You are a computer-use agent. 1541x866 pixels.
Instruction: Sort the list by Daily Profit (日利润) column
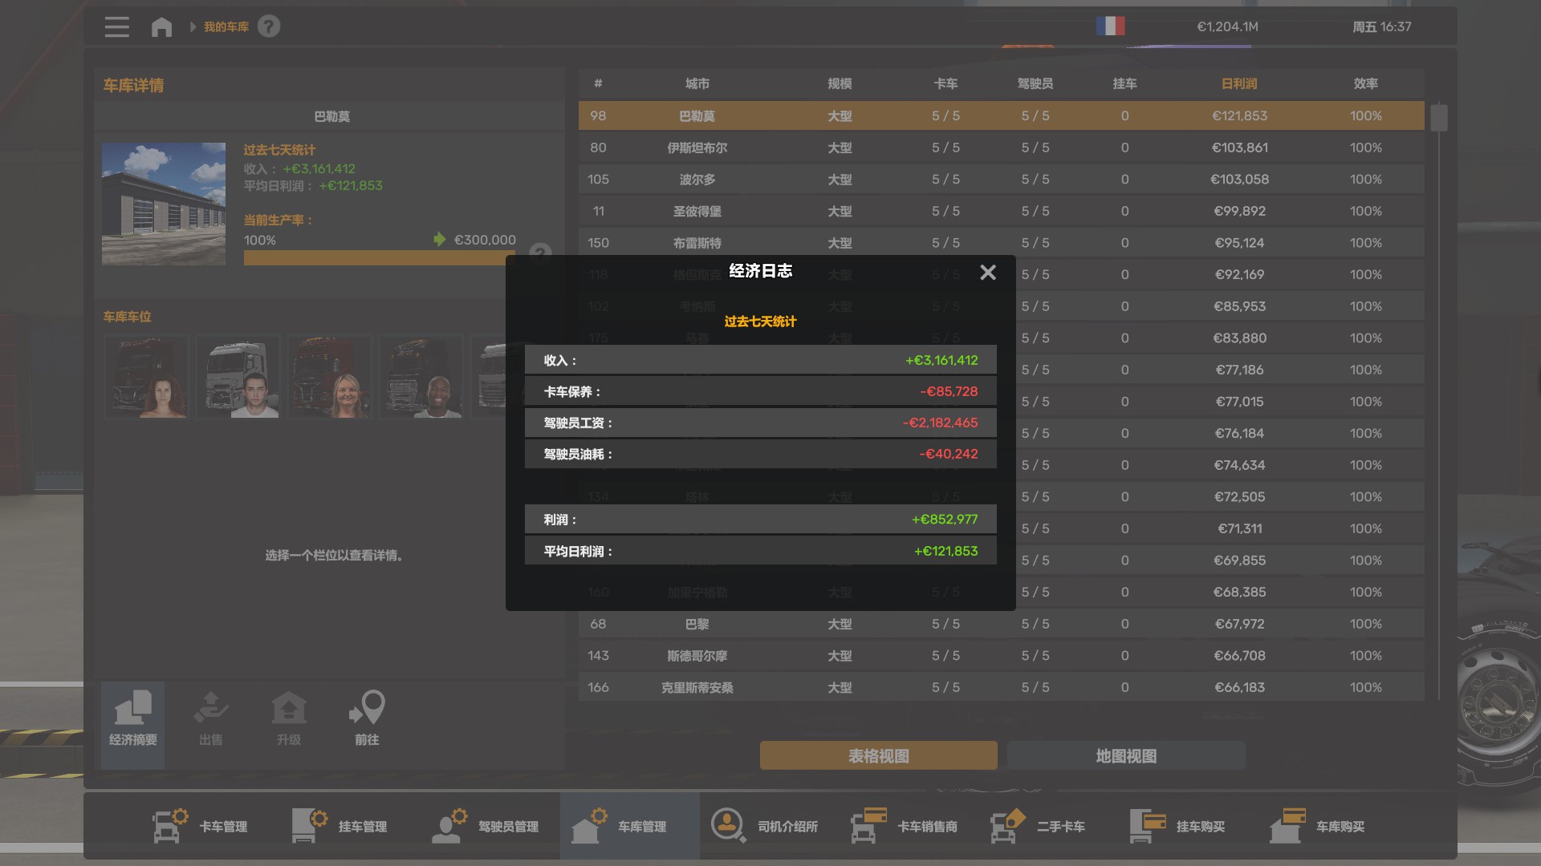click(x=1238, y=83)
